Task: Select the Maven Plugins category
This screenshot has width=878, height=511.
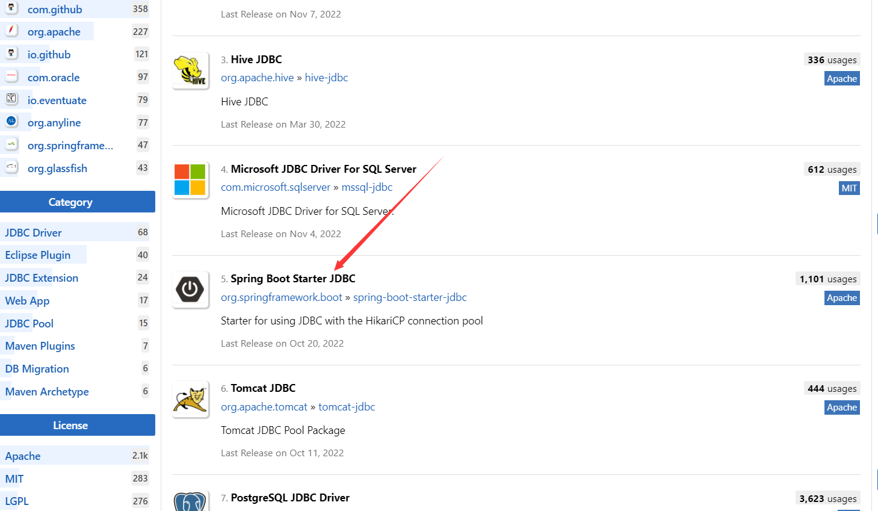Action: pyautogui.click(x=40, y=346)
